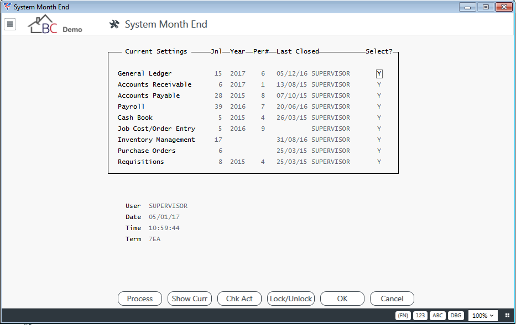Image resolution: width=516 pixels, height=325 pixels.
Task: Click the Term value 7EA
Action: click(x=155, y=239)
